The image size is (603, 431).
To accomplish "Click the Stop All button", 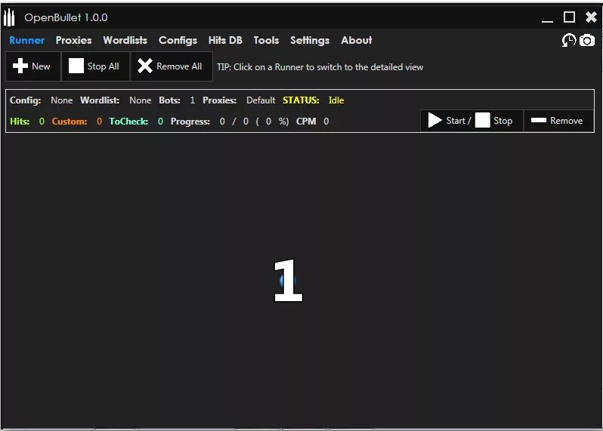I will pyautogui.click(x=95, y=66).
